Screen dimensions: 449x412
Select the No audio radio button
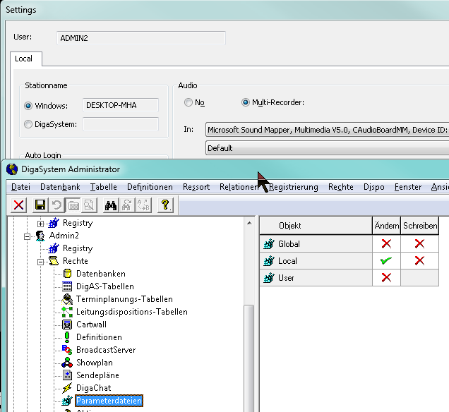188,103
